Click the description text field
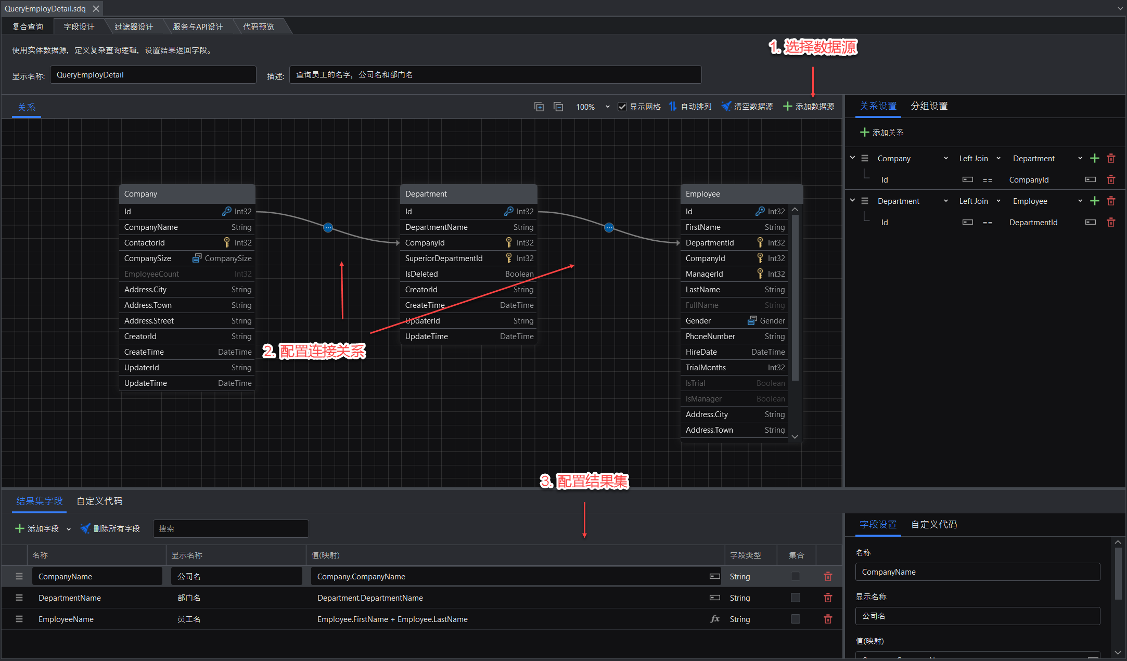Viewport: 1127px width, 661px height. (x=495, y=75)
